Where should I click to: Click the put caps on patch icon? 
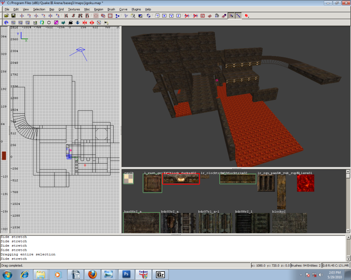pos(224,16)
